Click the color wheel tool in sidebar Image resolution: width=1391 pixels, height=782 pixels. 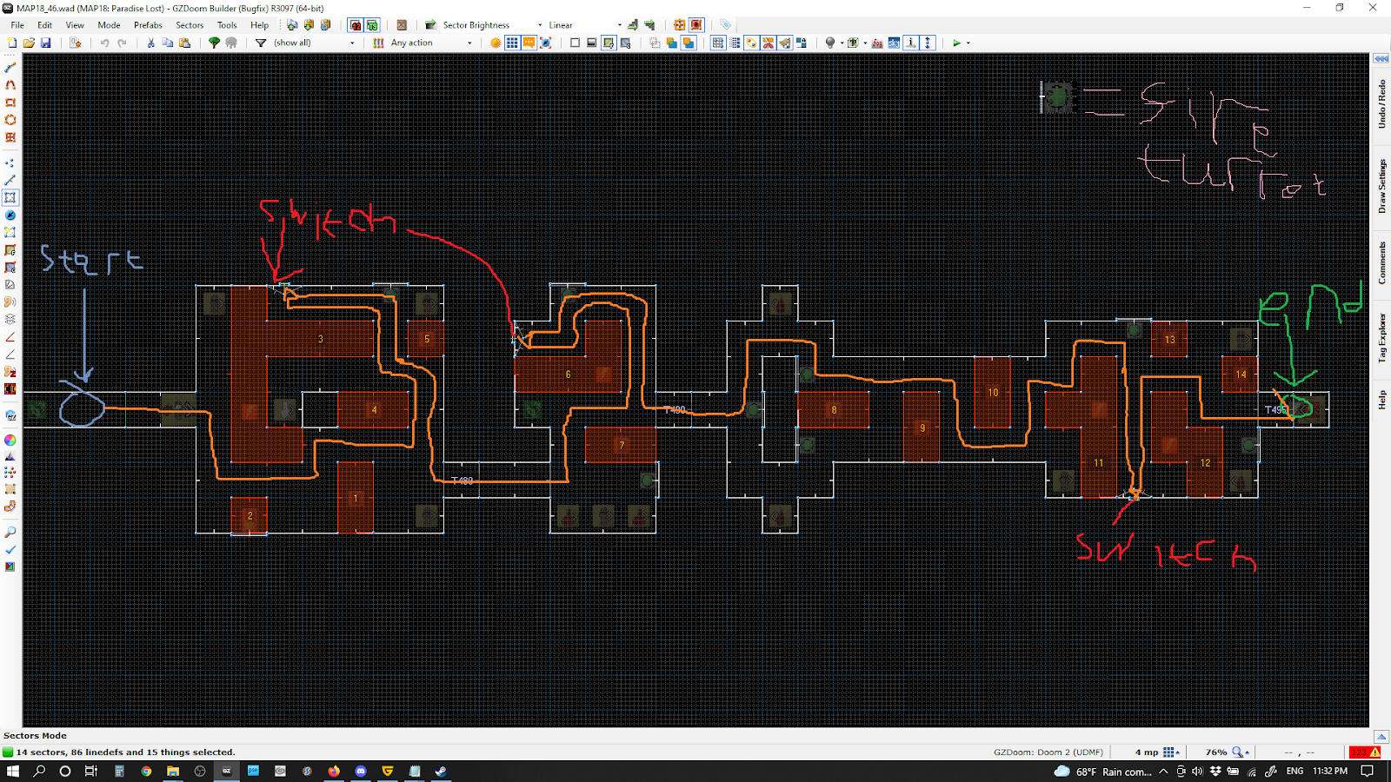point(10,440)
